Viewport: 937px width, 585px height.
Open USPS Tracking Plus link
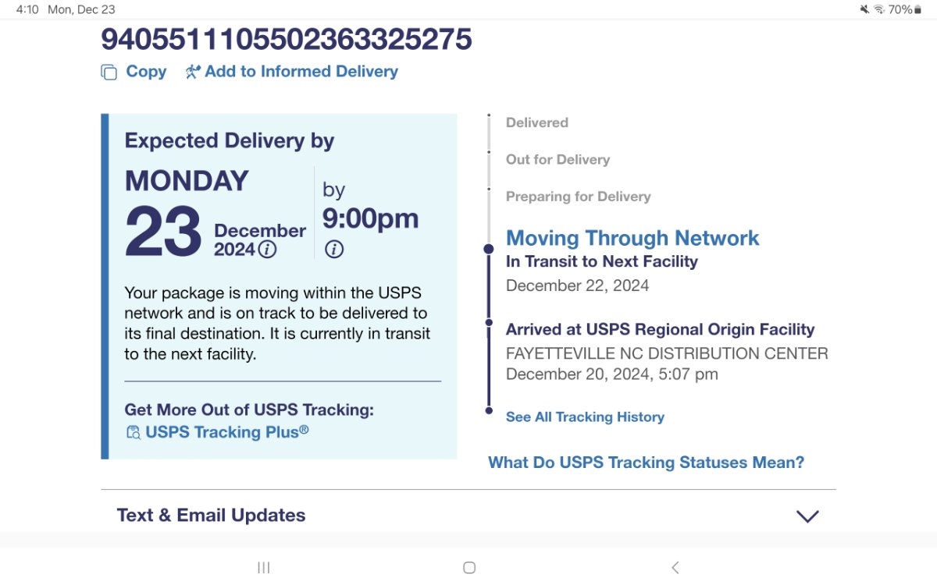[x=226, y=432]
